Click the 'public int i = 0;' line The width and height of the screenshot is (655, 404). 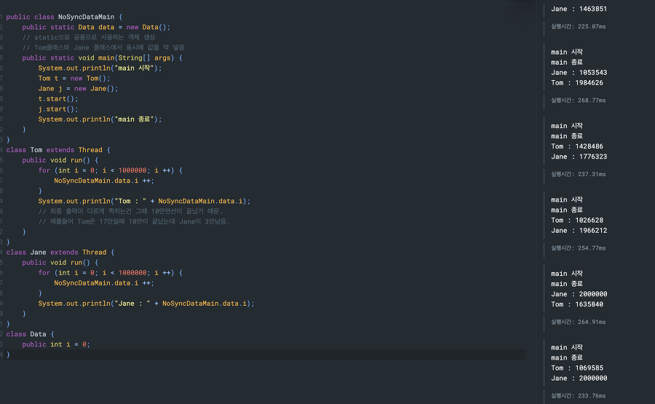point(56,344)
